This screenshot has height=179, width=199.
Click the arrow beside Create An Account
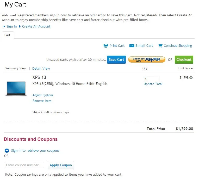[20, 26]
